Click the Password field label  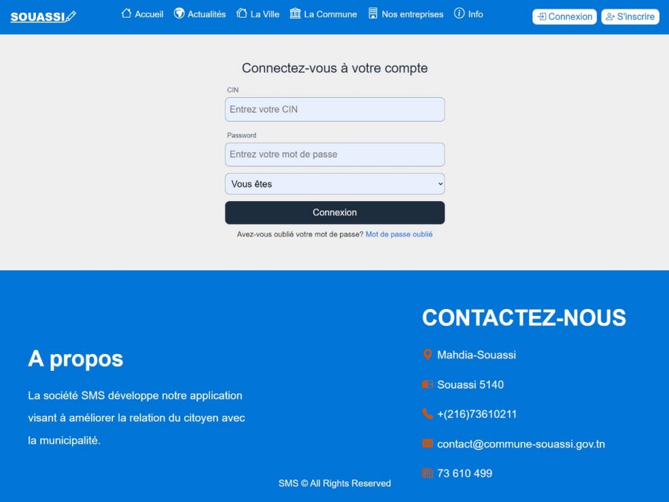point(241,135)
